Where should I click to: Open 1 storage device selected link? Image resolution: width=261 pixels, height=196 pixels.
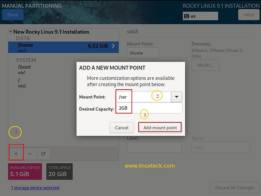tap(35, 188)
